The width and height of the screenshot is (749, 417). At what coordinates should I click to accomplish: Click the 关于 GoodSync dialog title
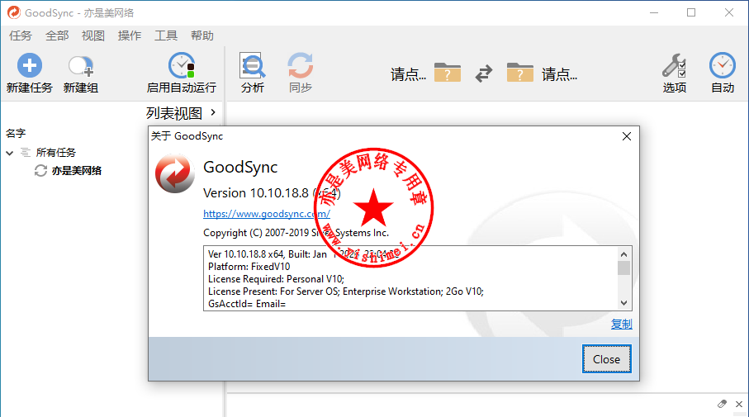[187, 136]
